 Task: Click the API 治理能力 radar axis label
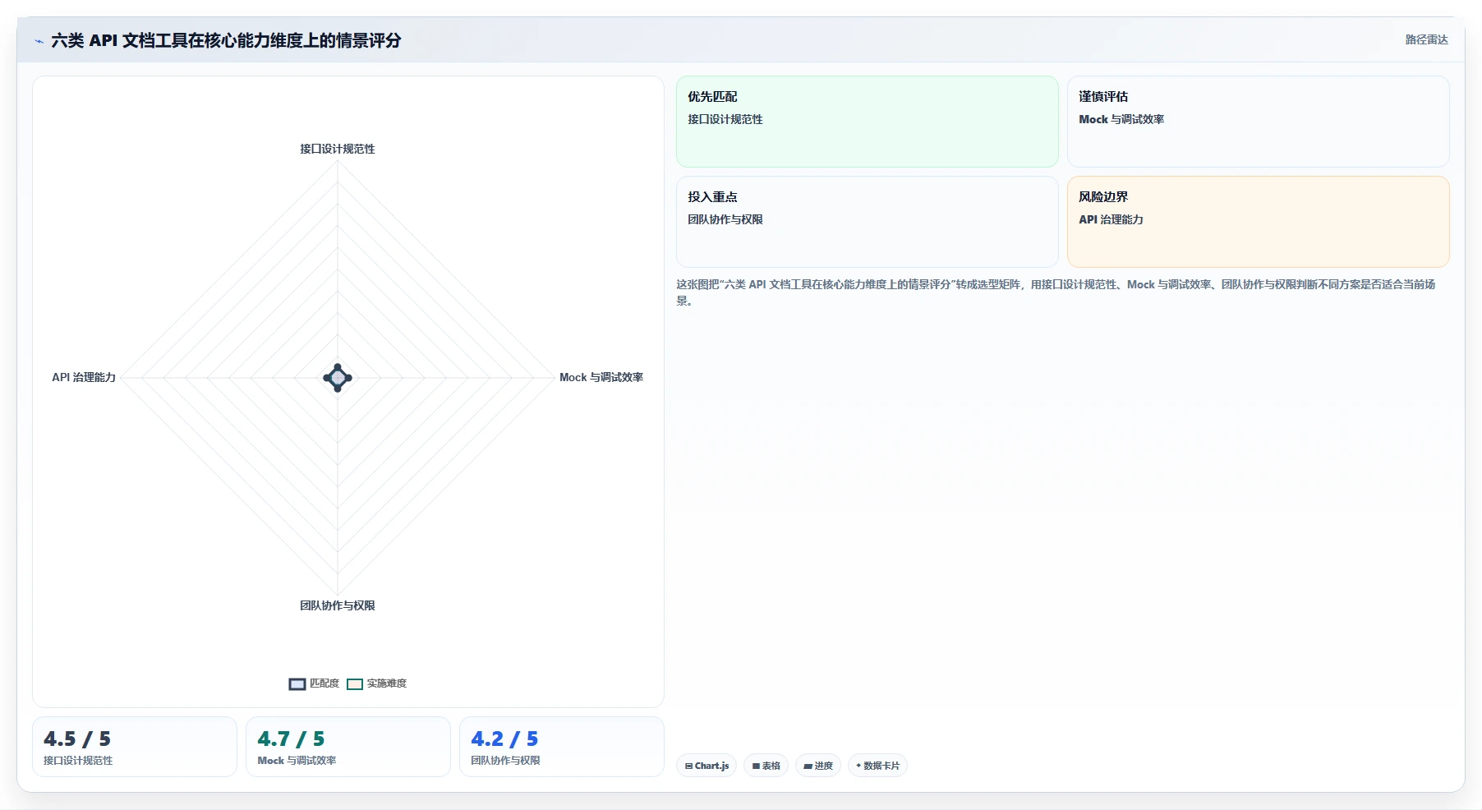tap(84, 377)
